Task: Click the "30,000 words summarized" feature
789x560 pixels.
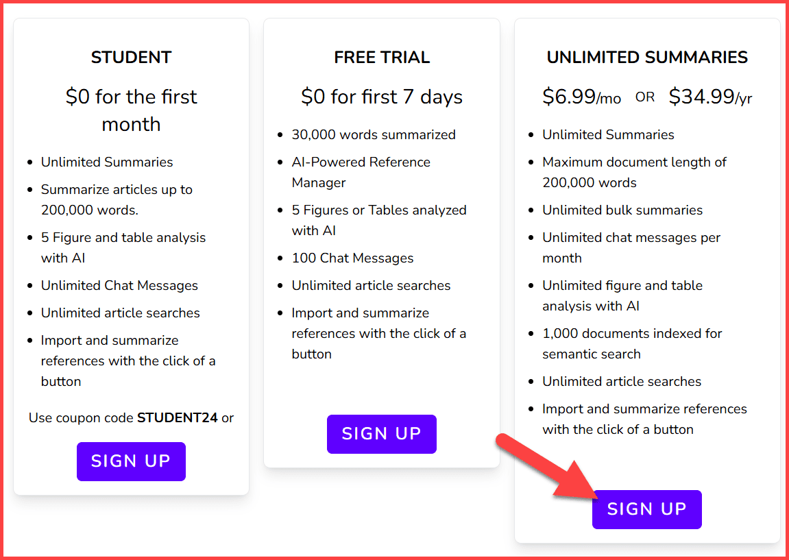Action: 374,135
